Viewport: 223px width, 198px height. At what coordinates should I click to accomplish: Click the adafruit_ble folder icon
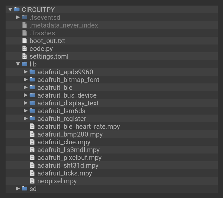[x=32, y=87]
